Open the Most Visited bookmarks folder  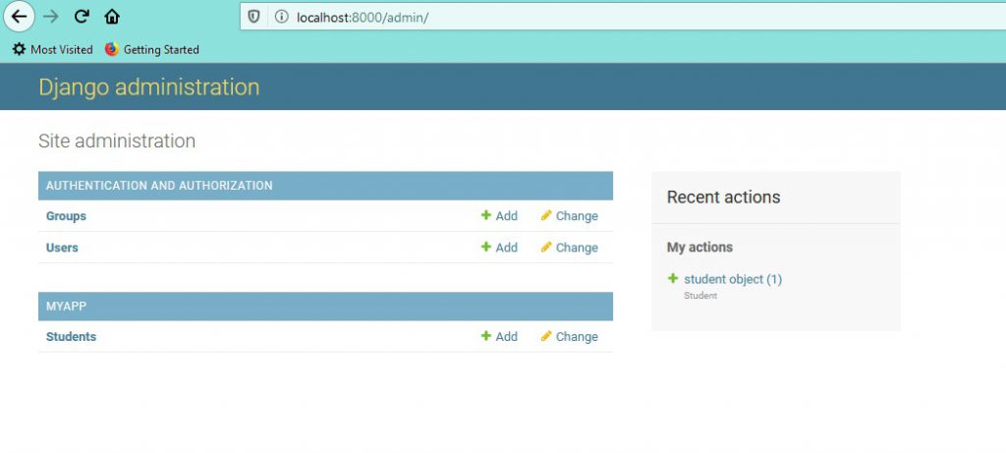point(53,49)
